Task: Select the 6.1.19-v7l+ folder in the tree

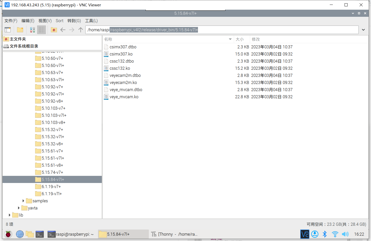Action: pos(52,194)
